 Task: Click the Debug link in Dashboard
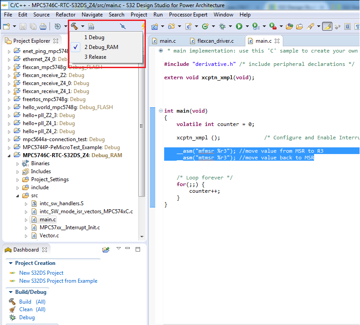coord(27,317)
